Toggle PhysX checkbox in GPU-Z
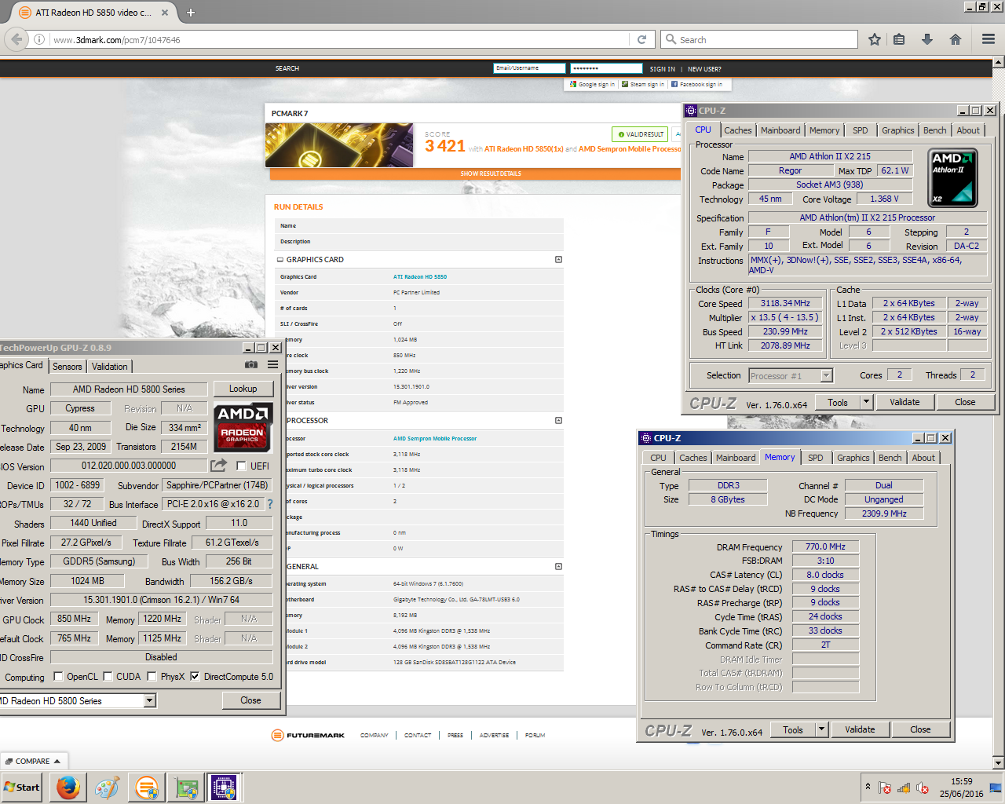The image size is (1005, 804). [x=152, y=676]
